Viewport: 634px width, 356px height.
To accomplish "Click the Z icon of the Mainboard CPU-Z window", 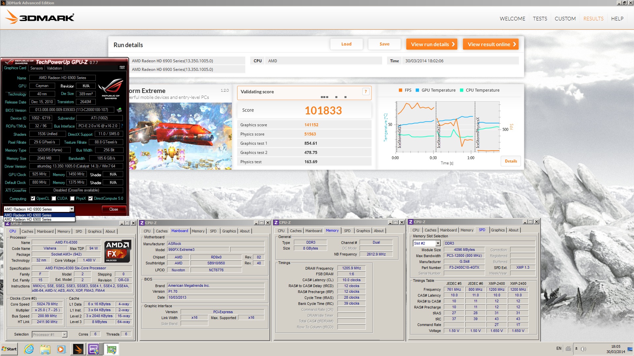I will click(x=142, y=223).
